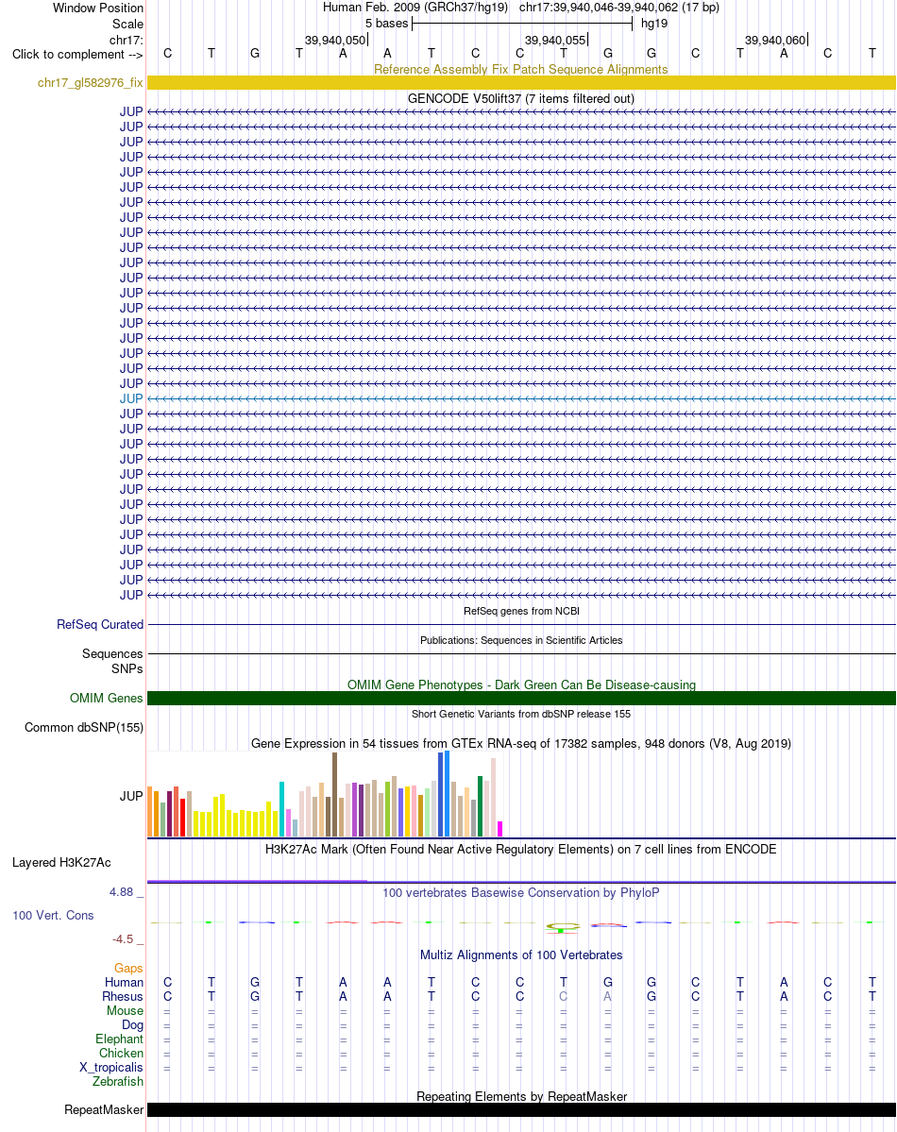Click the -4.5 PhyloP lower scale value
Image resolution: width=897 pixels, height=1132 pixels.
pyautogui.click(x=123, y=939)
